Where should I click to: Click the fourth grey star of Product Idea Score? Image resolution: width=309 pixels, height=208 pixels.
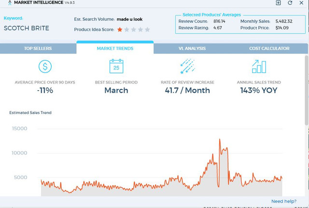[x=140, y=29]
